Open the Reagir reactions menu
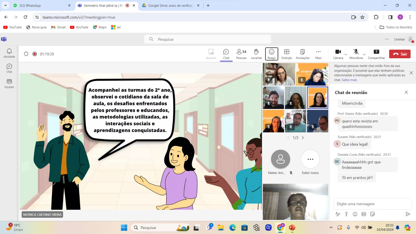The width and height of the screenshot is (416, 234). [x=271, y=54]
